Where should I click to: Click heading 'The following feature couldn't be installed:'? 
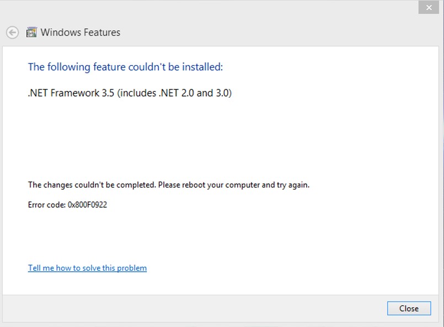(125, 67)
